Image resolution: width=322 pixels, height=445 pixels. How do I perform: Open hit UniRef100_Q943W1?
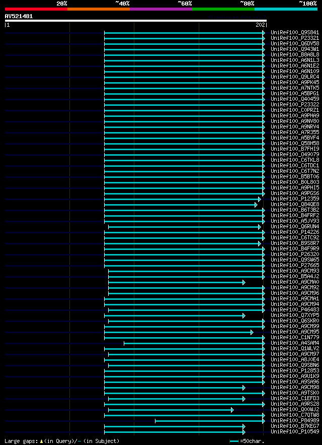pos(295,49)
